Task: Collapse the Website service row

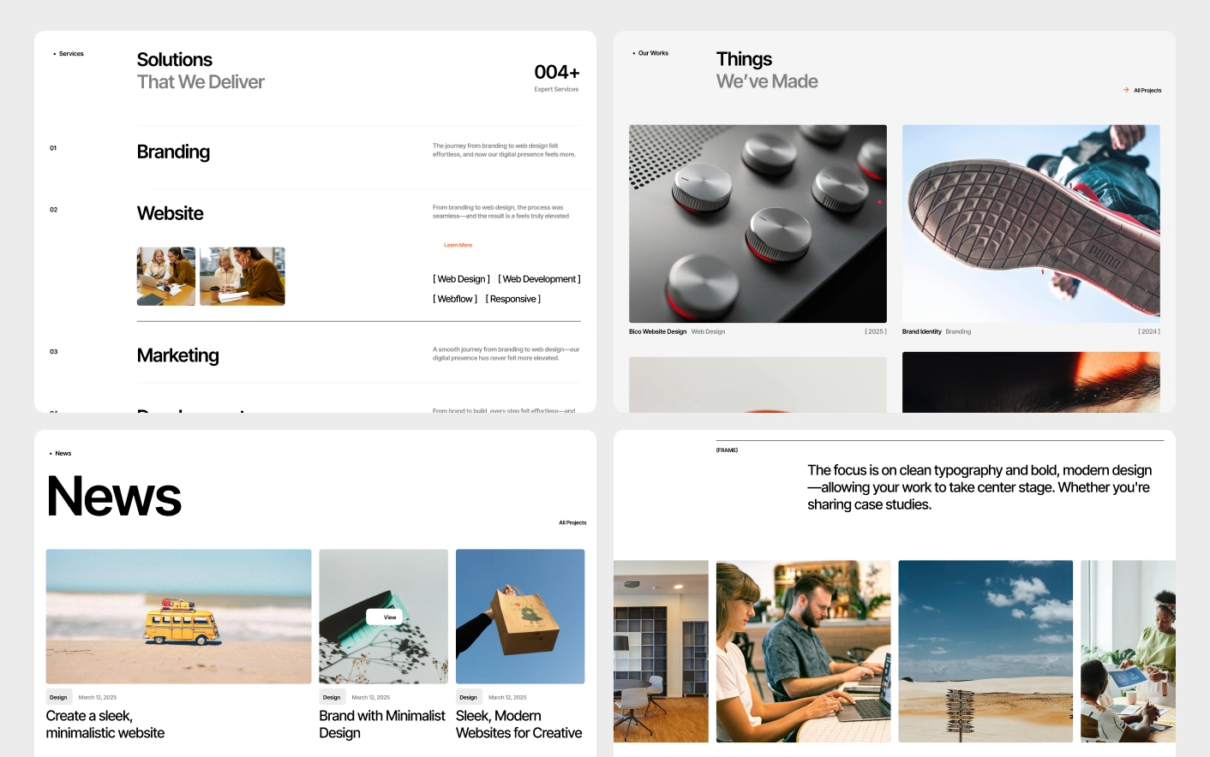Action: click(x=171, y=214)
